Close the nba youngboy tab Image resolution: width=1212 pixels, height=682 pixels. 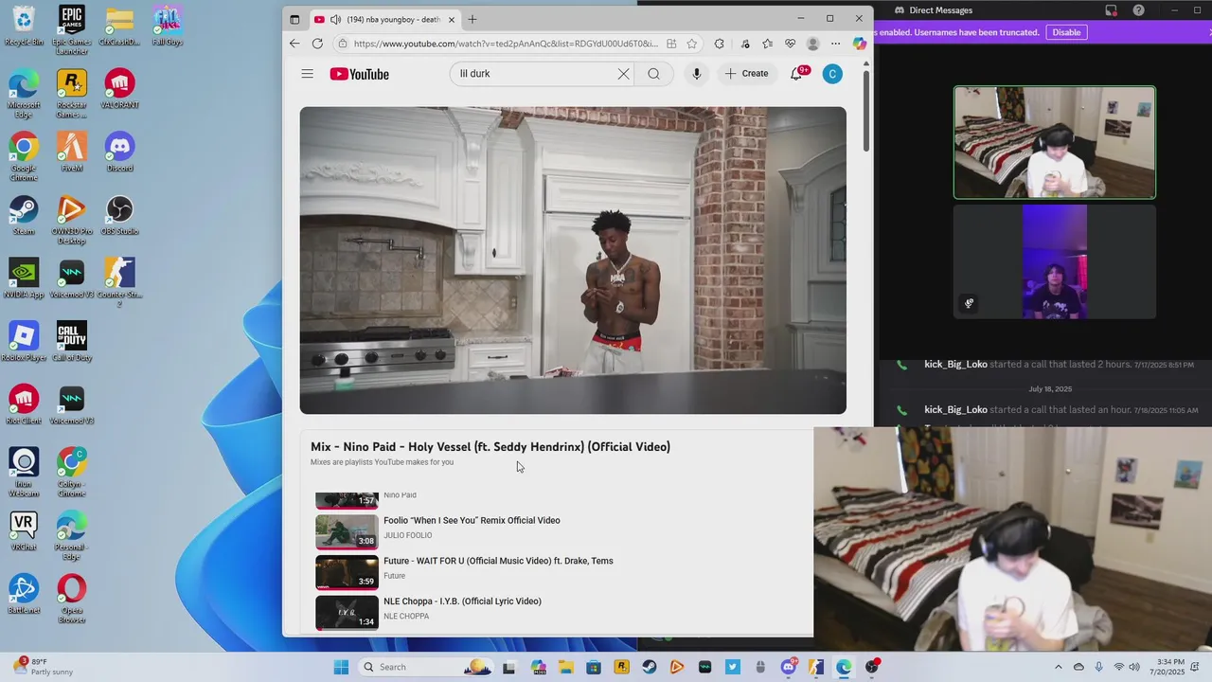coord(452,19)
